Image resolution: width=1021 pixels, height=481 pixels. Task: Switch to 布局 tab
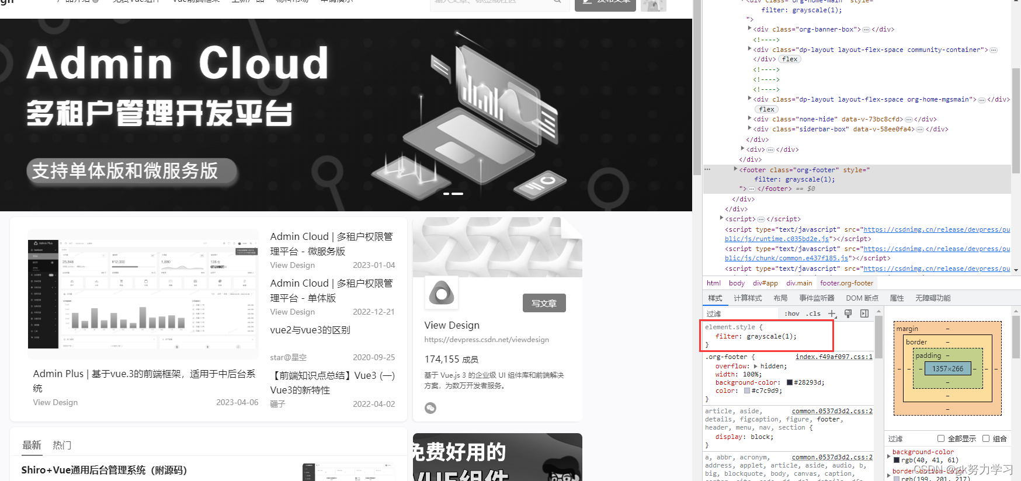[x=780, y=298]
